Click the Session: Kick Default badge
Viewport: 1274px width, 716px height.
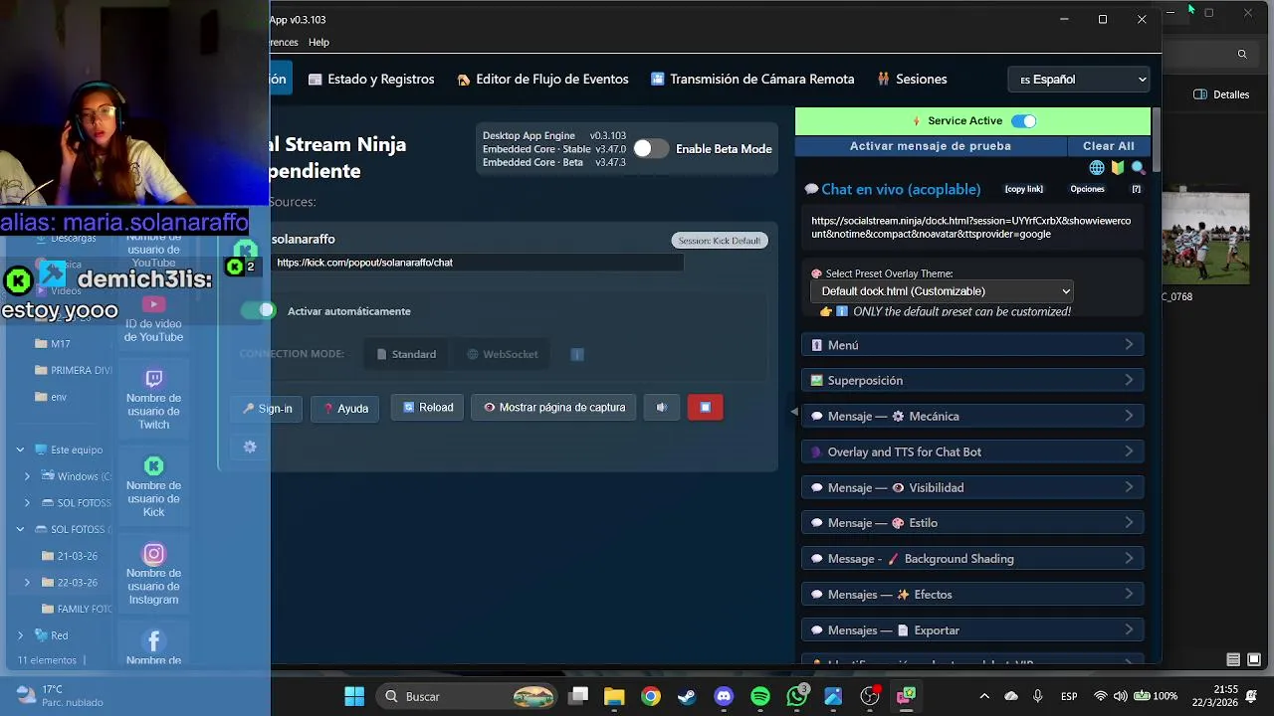point(720,241)
